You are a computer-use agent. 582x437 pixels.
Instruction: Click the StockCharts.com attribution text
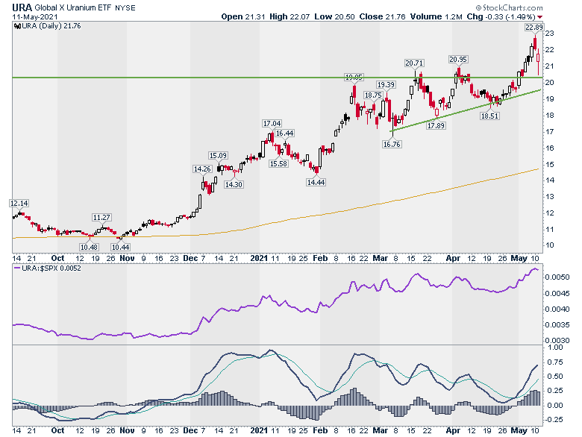509,7
